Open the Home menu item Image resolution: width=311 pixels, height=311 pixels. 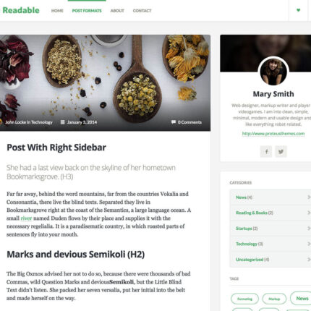pyautogui.click(x=57, y=11)
